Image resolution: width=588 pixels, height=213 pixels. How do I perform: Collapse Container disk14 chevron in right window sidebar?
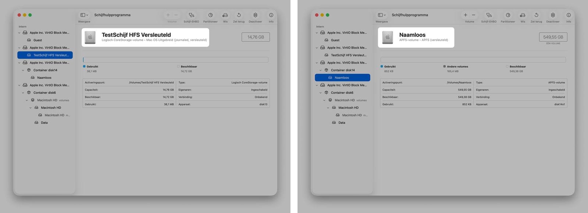point(321,70)
